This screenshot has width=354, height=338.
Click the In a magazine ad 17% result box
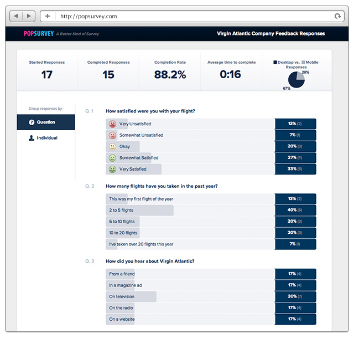[x=295, y=285]
